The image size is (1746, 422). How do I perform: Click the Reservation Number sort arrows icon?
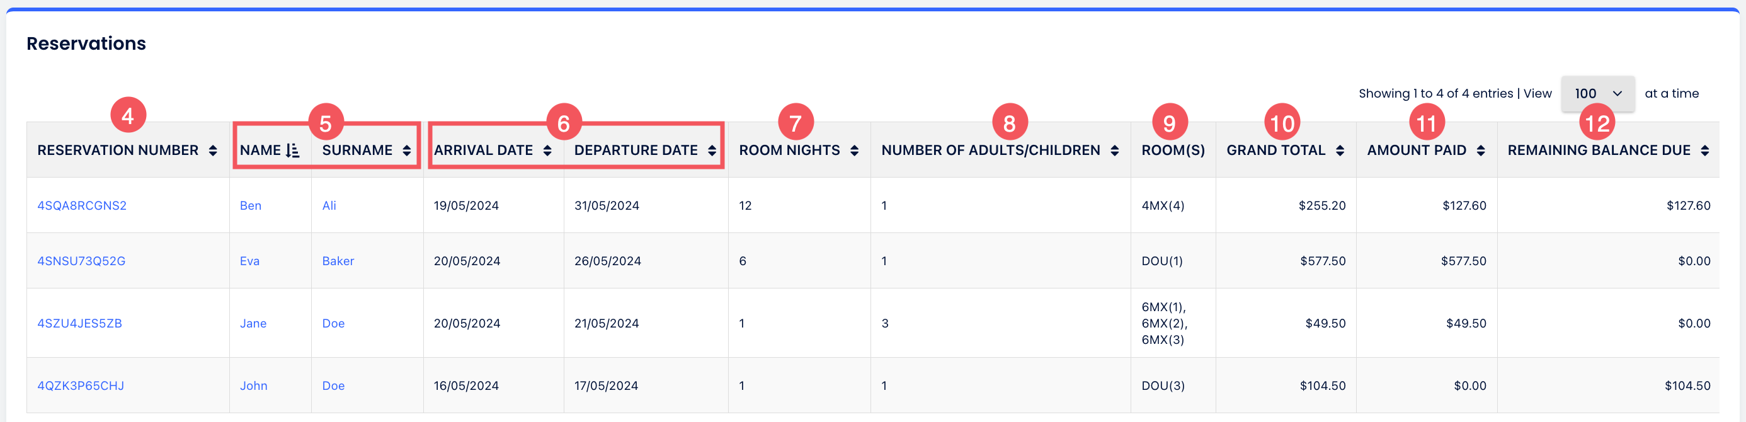point(213,151)
